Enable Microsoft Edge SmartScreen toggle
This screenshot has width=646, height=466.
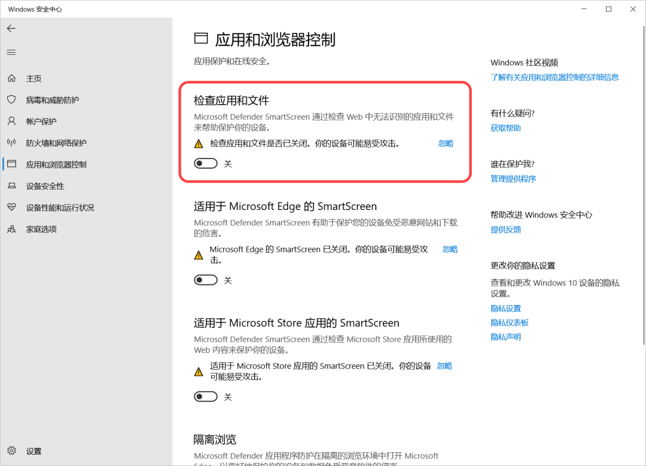(x=206, y=280)
